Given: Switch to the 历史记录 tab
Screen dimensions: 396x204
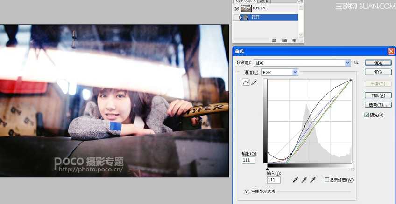Looking at the screenshot, I should pyautogui.click(x=246, y=1).
